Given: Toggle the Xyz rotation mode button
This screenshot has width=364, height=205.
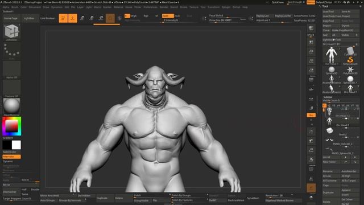Looking at the screenshot, I should (311, 115).
